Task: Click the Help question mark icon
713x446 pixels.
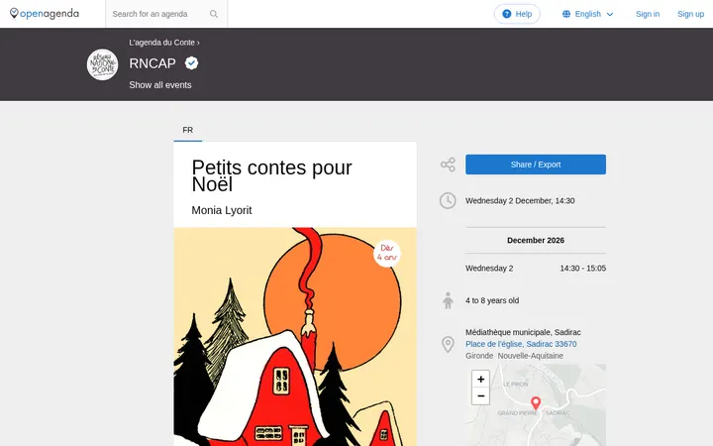Action: click(x=507, y=14)
